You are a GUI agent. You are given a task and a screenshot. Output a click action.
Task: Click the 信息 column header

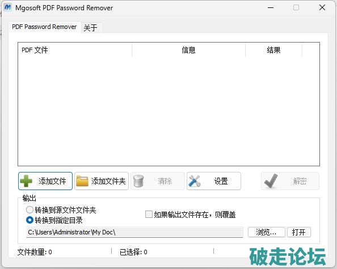point(188,50)
